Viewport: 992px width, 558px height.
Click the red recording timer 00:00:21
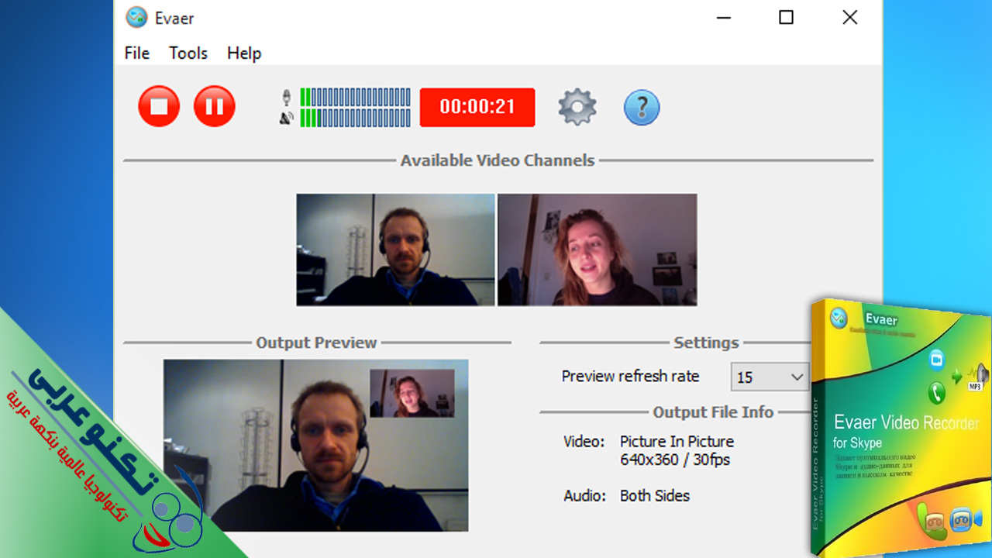(x=477, y=107)
